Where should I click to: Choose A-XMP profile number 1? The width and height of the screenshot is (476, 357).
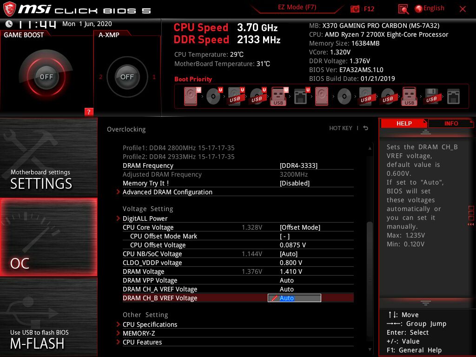coord(154,77)
